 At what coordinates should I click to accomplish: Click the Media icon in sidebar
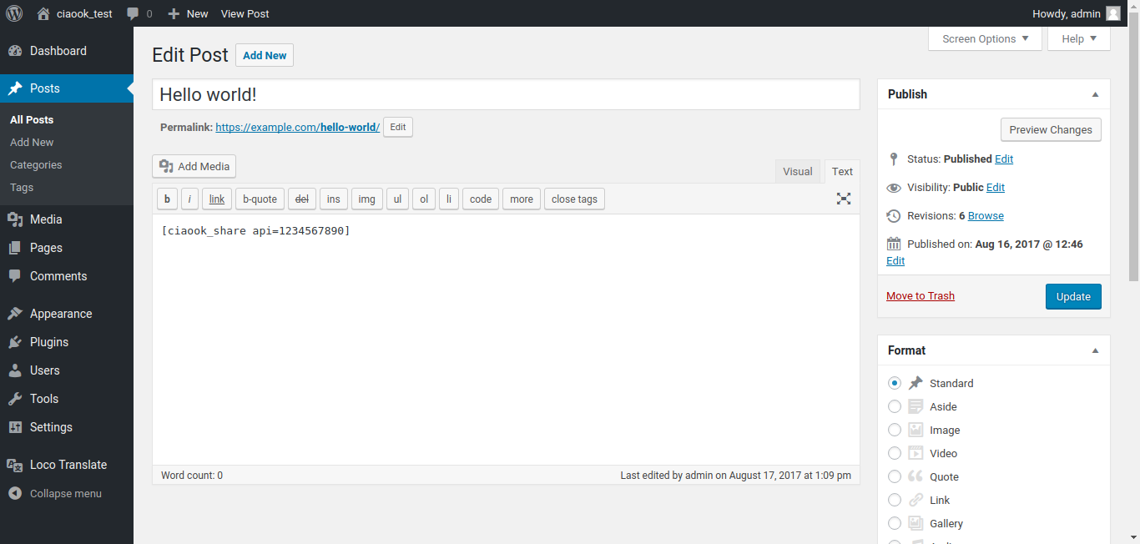15,219
